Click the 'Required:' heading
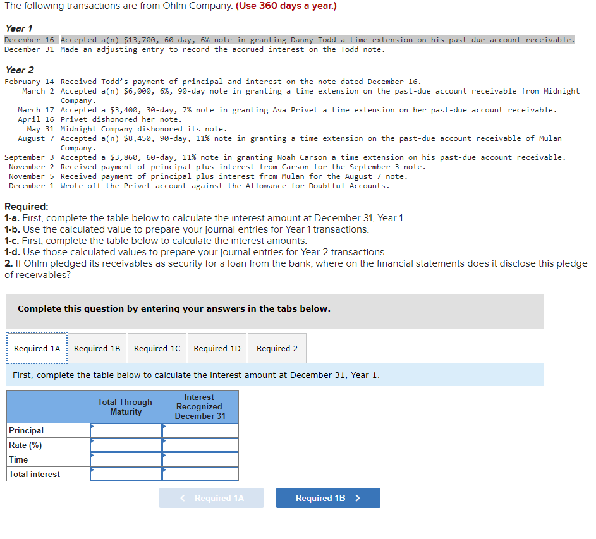The width and height of the screenshot is (596, 539). point(27,207)
